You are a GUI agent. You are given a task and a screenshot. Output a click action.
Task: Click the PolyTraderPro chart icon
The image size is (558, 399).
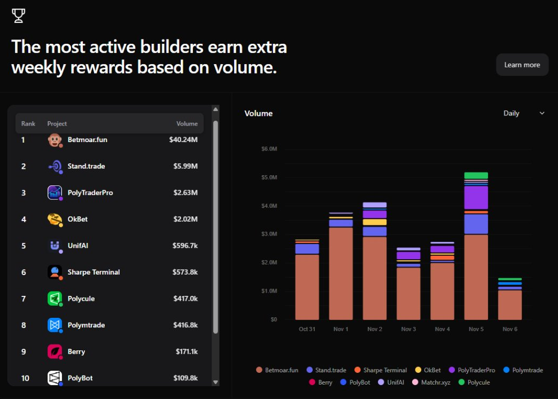55,193
